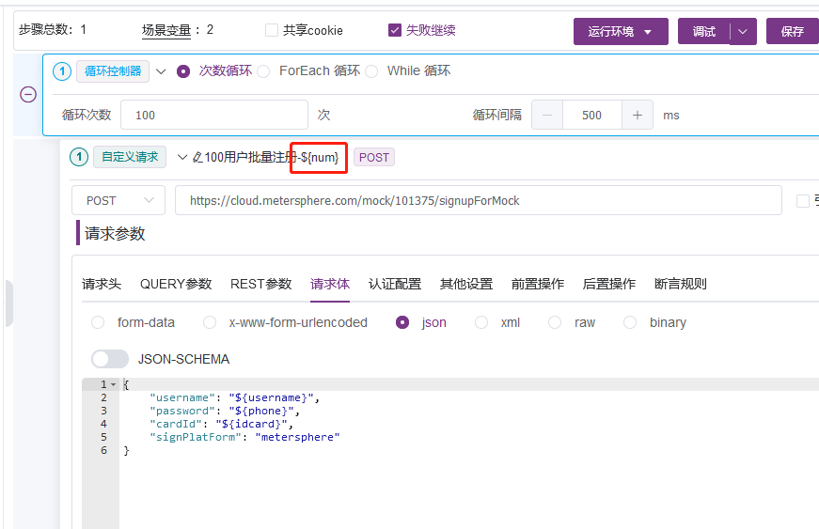Click the signPlatForm line in JSON editor

coord(244,437)
